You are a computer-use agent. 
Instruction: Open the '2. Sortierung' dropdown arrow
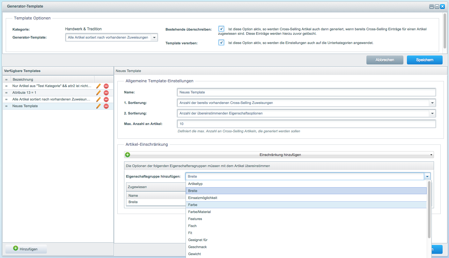(432, 113)
